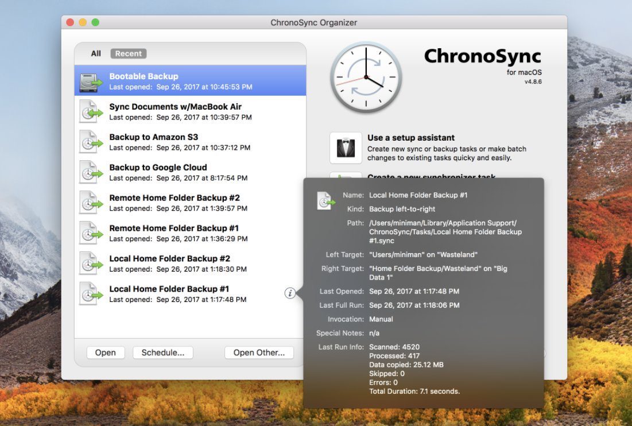Click the green zoom window button
Viewport: 632px width, 426px height.
(x=95, y=22)
